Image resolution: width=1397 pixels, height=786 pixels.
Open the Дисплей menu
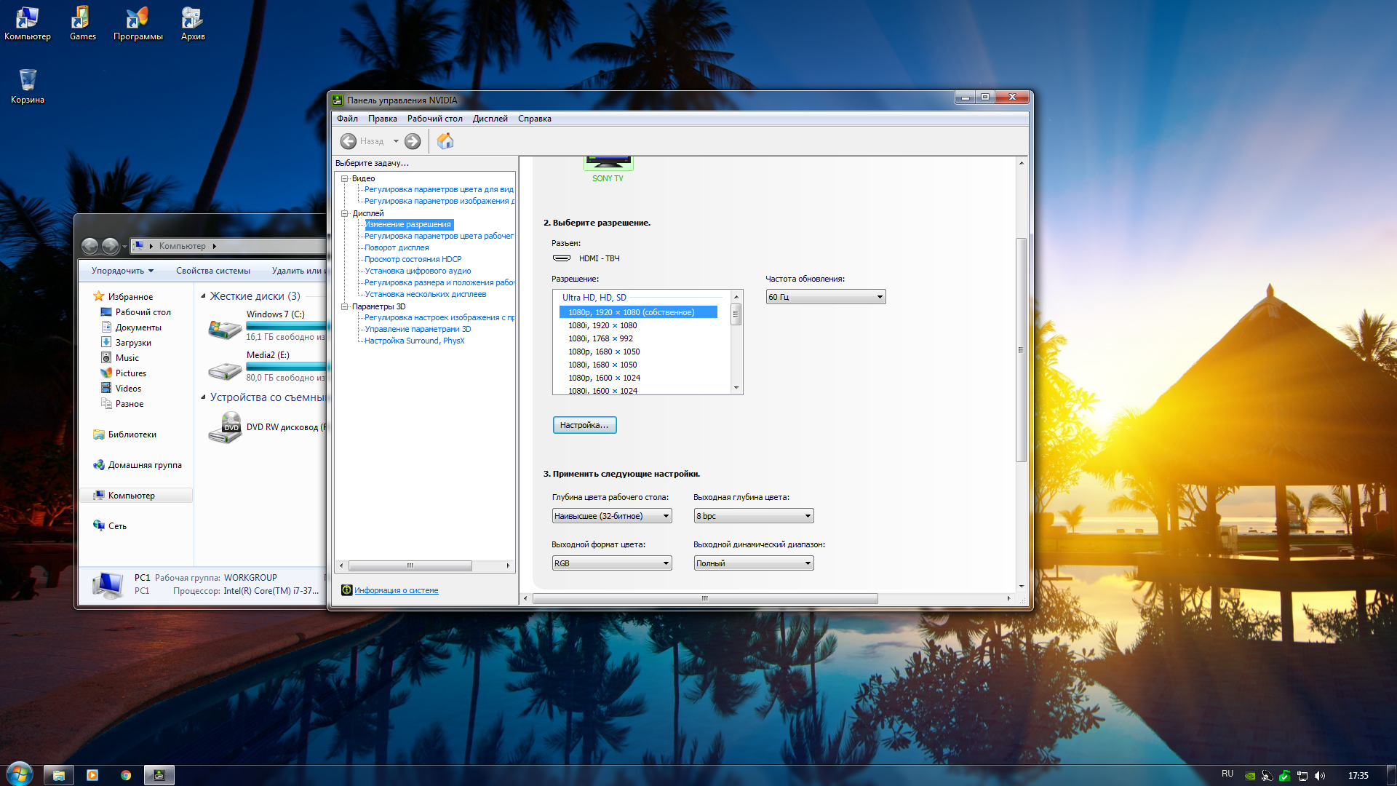click(490, 119)
